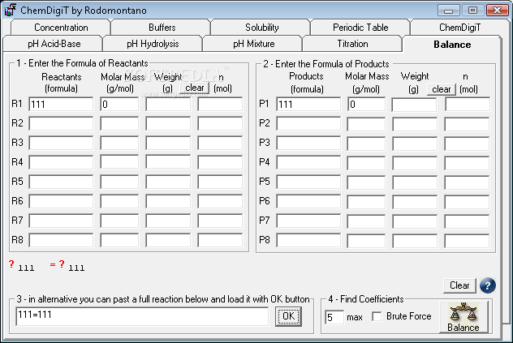This screenshot has width=513, height=343.
Task: Click the P1 product formula field
Action: click(308, 105)
